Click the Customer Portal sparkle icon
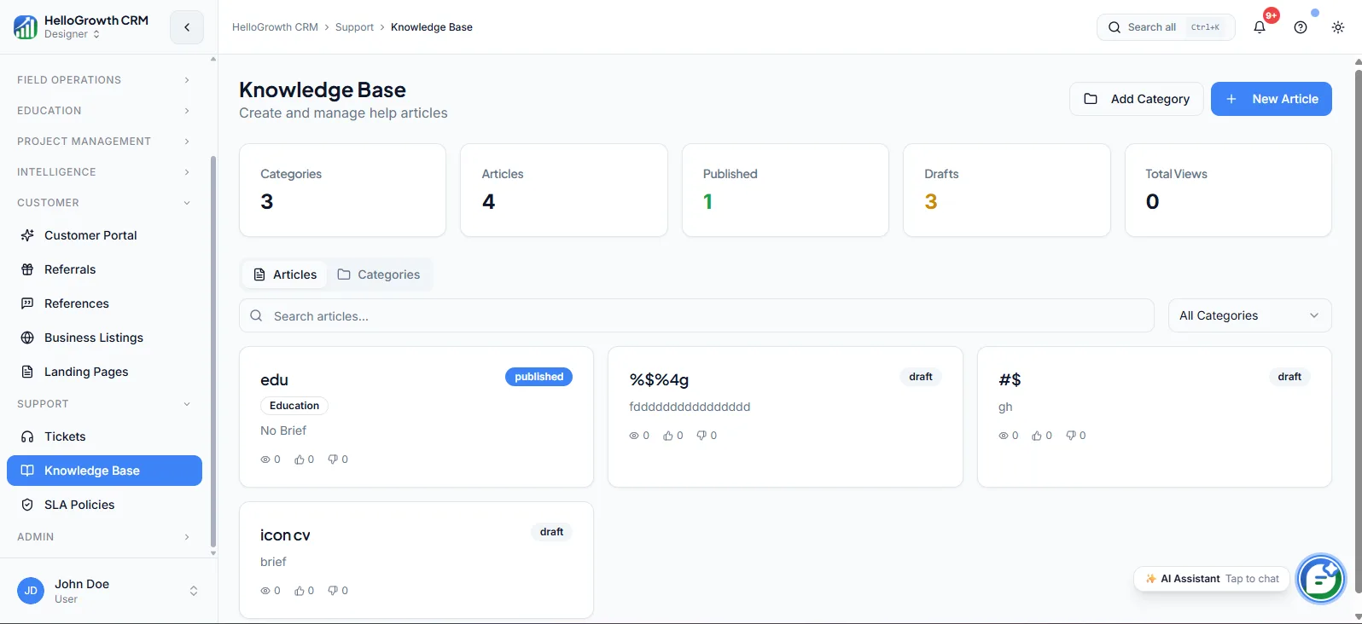The height and width of the screenshot is (624, 1362). tap(27, 235)
